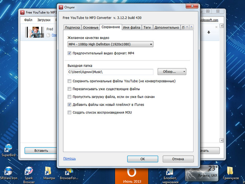Click the Луганск weather gadget
The height and width of the screenshot is (184, 245).
click(202, 173)
